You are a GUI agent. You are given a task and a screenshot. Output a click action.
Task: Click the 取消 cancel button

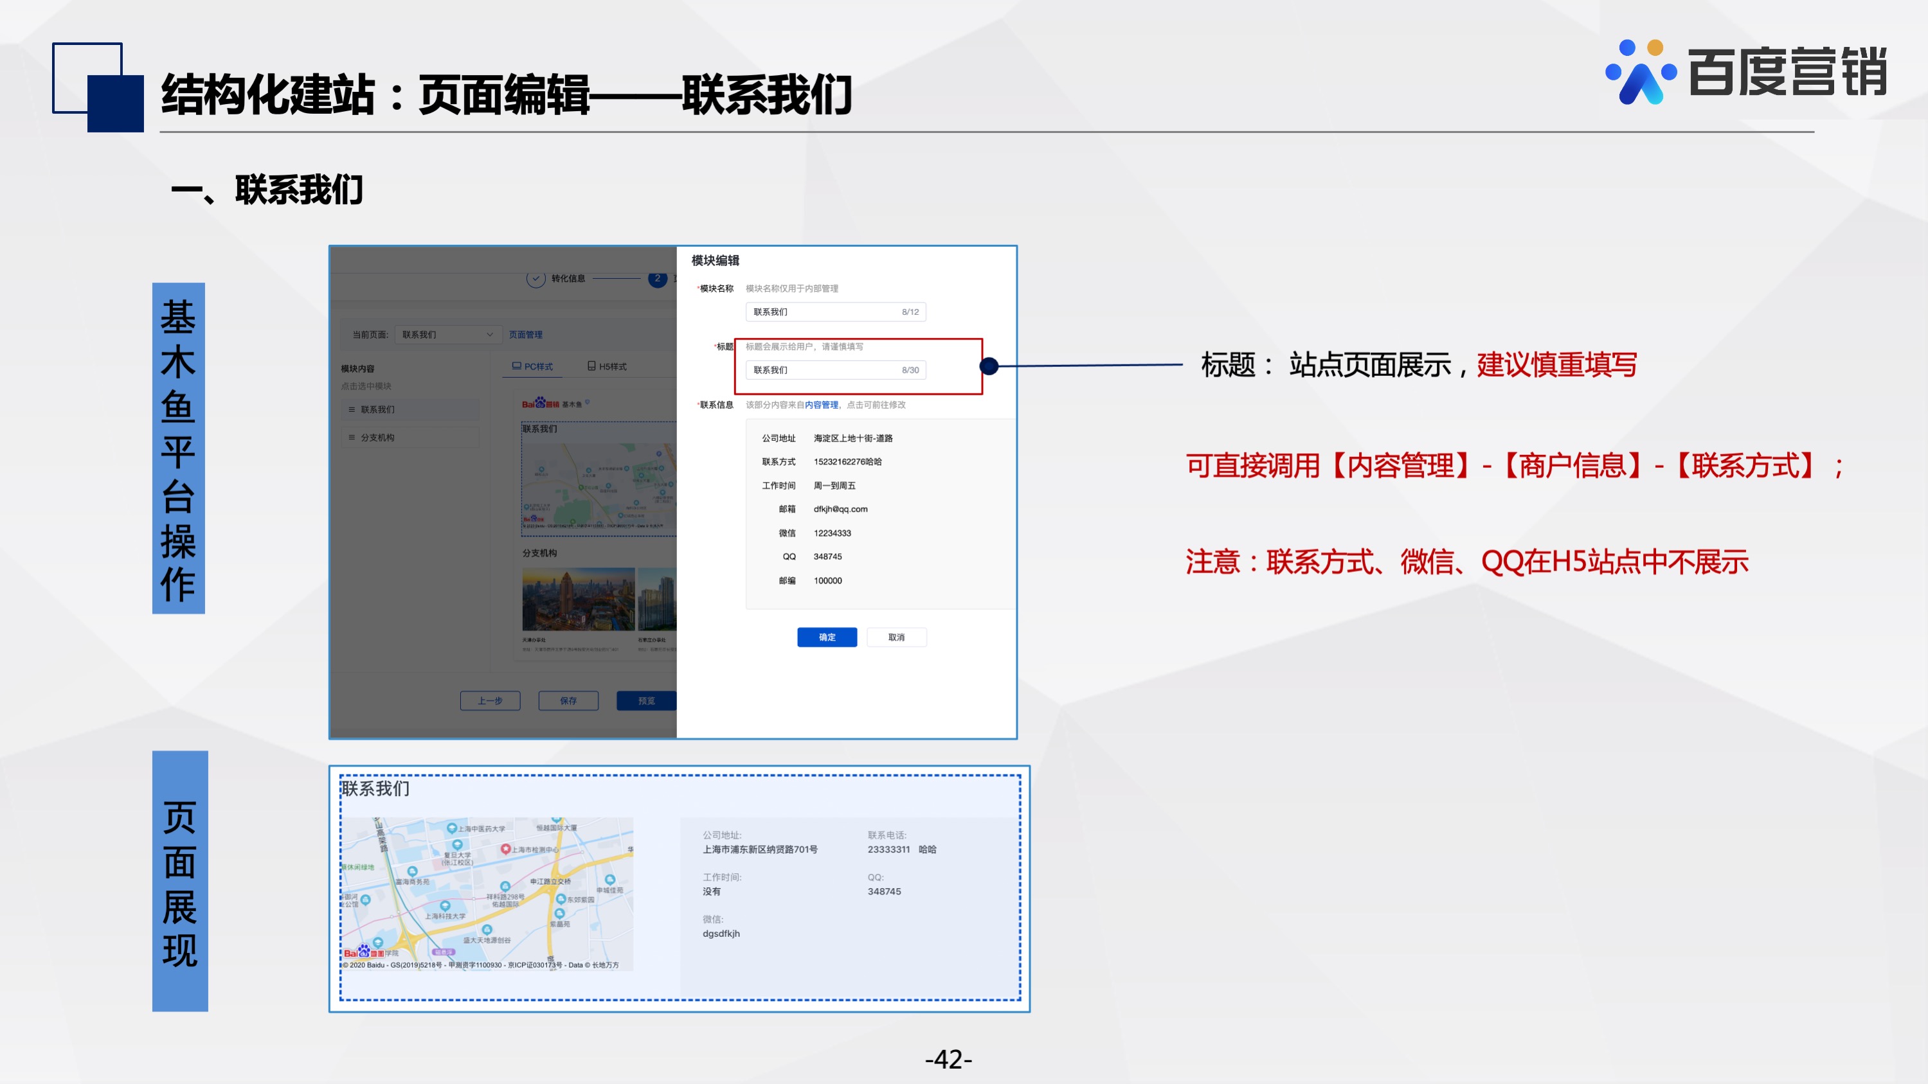(x=896, y=637)
